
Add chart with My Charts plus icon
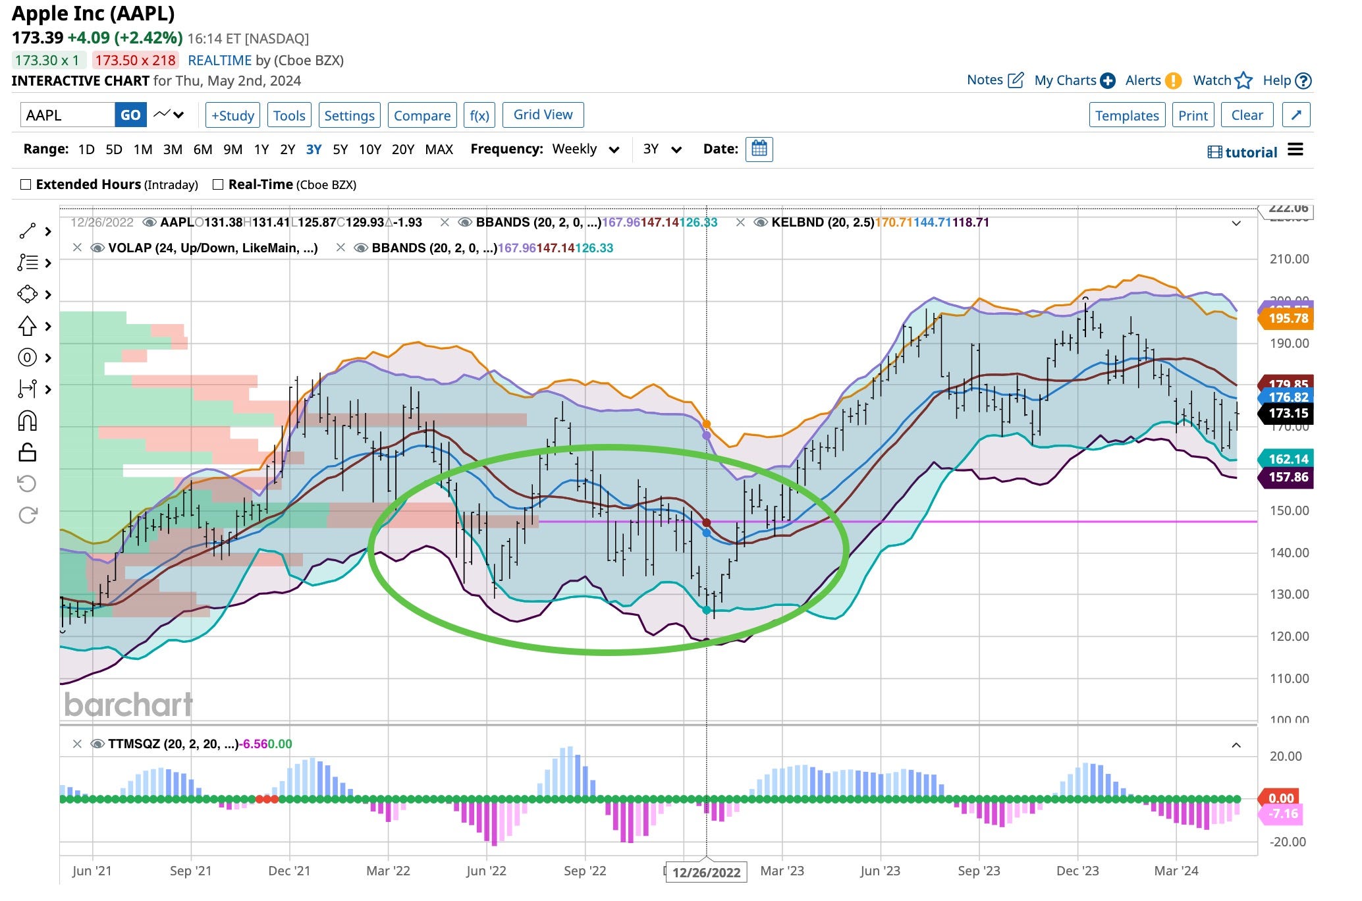coord(1108,80)
